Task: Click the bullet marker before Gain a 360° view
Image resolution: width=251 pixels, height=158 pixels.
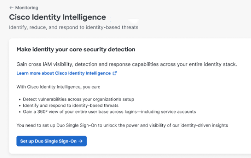Action: [x=20, y=112]
